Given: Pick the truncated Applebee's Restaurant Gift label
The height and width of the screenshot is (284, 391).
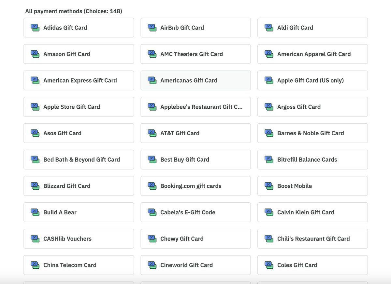Looking at the screenshot, I should point(201,107).
